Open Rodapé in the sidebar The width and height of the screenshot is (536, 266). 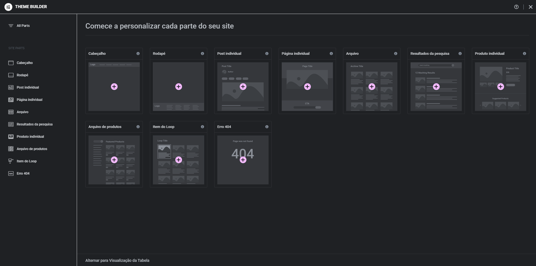pyautogui.click(x=22, y=75)
